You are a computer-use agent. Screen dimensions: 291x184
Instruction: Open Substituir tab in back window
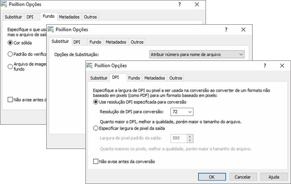pos(13,17)
